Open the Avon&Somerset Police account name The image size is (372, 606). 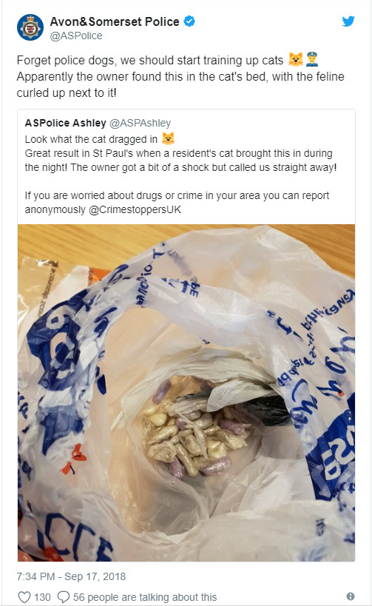[x=115, y=21]
